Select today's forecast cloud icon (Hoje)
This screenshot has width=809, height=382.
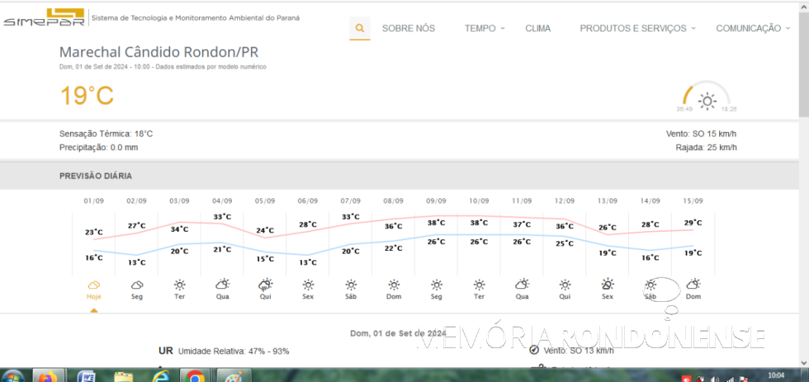[93, 285]
